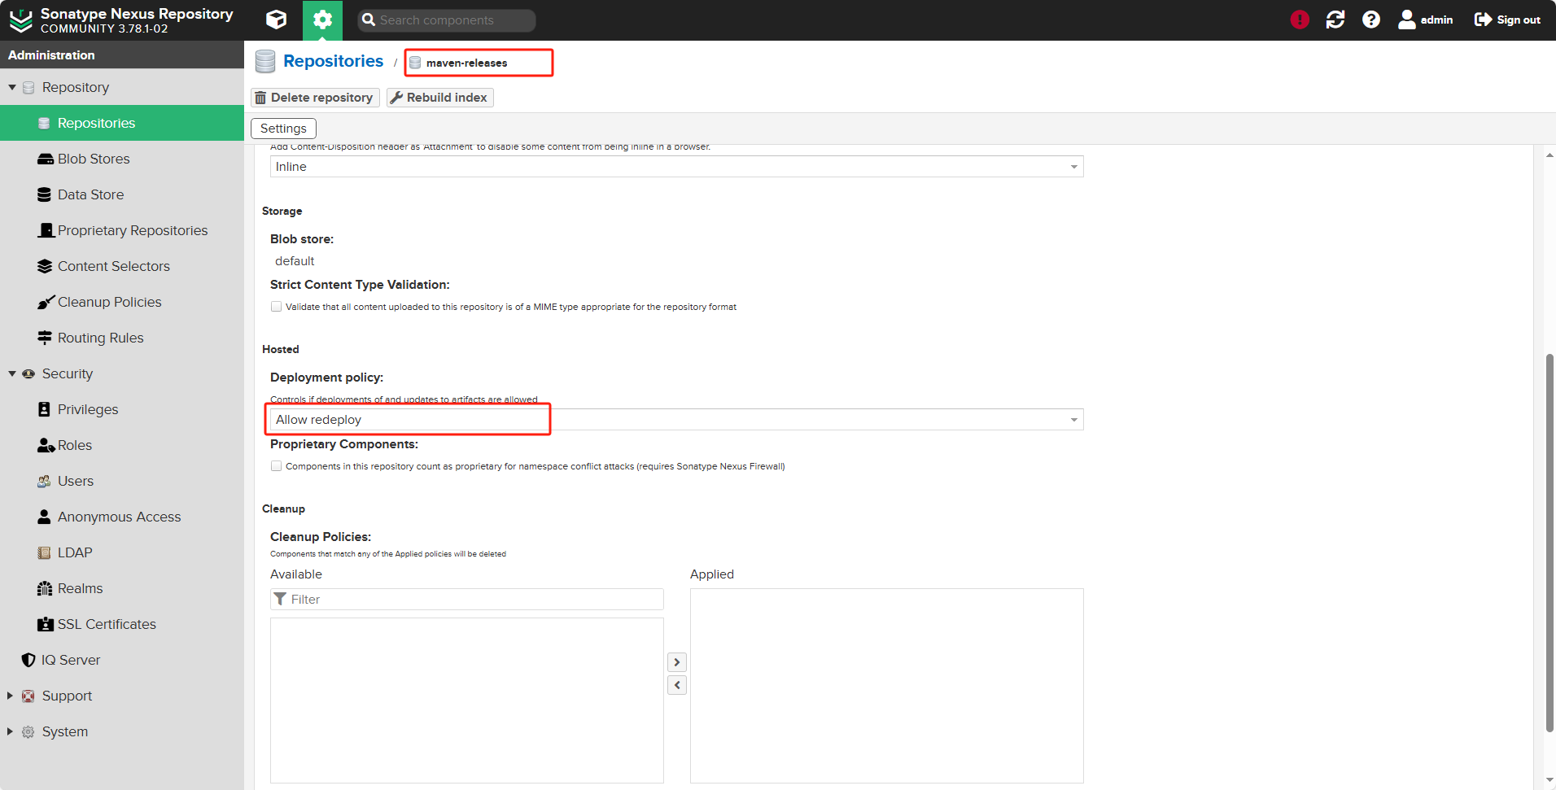
Task: Open the Deployment policy dropdown arrow
Action: [1074, 420]
